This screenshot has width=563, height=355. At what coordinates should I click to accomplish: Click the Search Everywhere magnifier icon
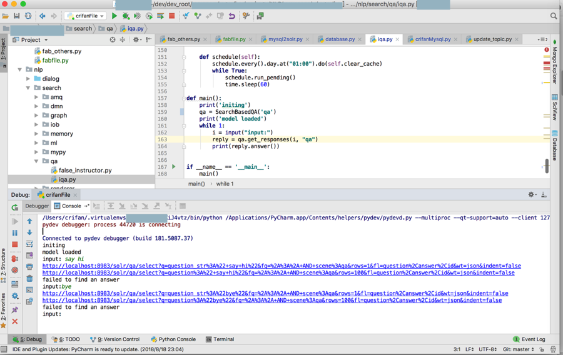point(554,16)
